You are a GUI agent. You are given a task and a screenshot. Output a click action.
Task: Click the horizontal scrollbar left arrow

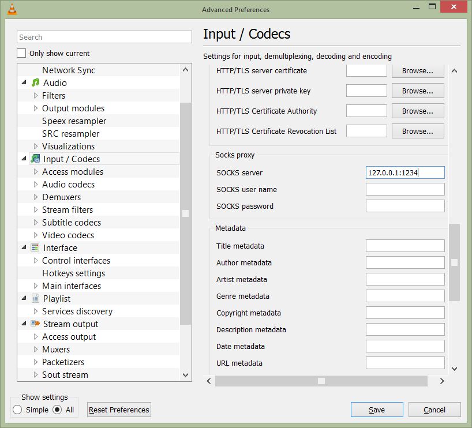point(209,381)
